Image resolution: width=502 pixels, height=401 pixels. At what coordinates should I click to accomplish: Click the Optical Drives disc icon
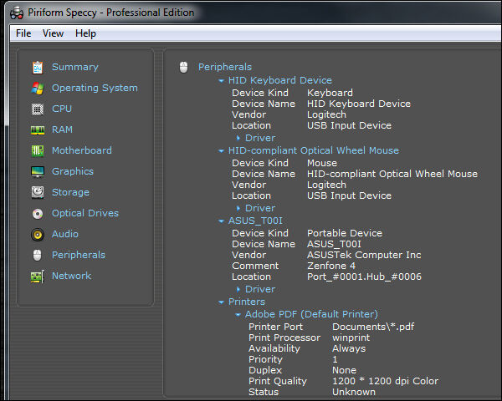coord(38,214)
